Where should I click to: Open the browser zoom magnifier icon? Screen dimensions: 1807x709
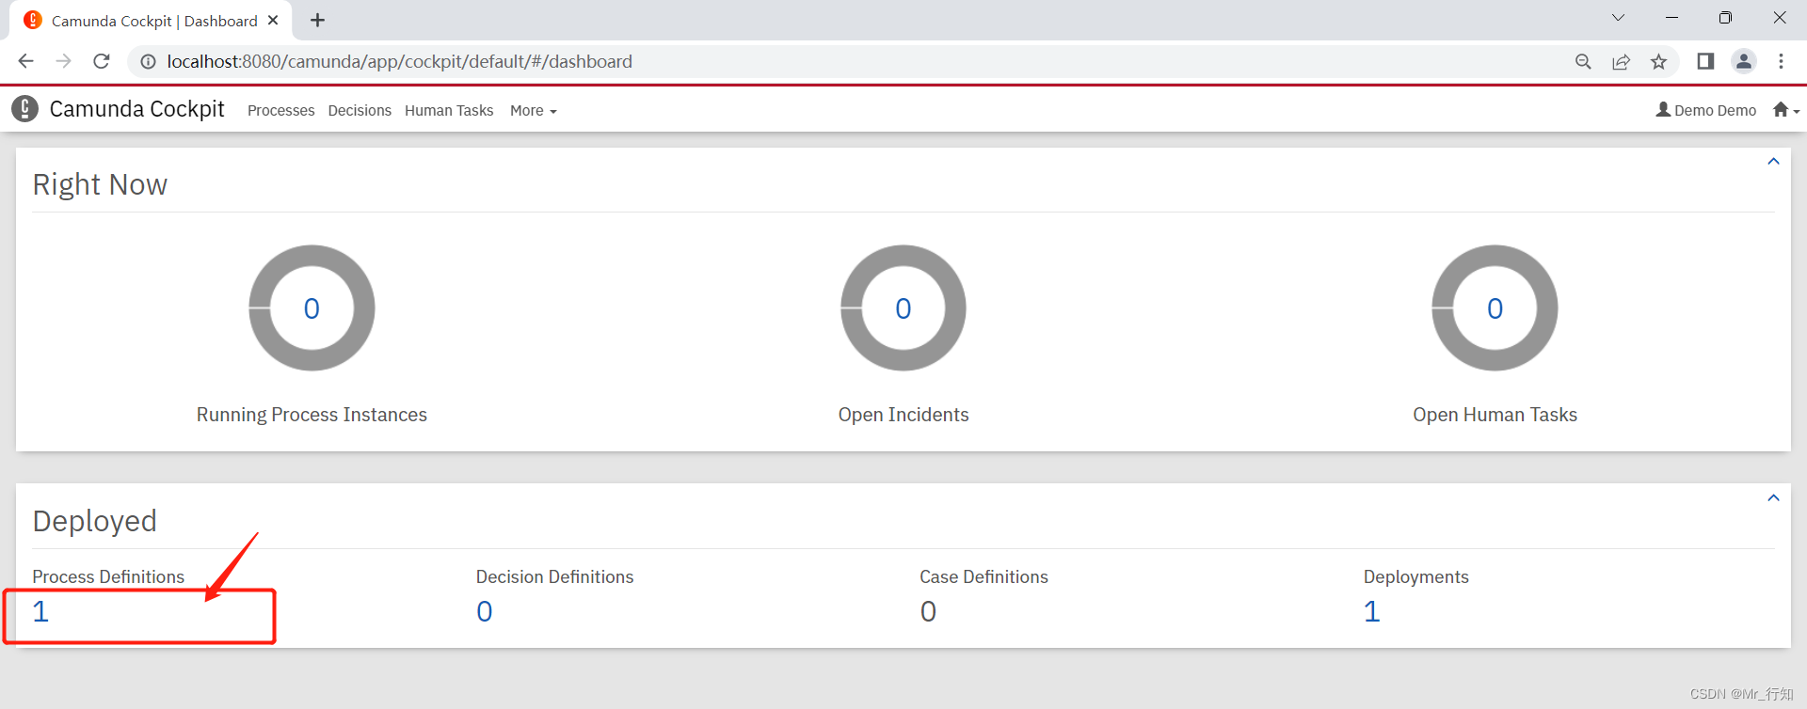click(x=1583, y=61)
